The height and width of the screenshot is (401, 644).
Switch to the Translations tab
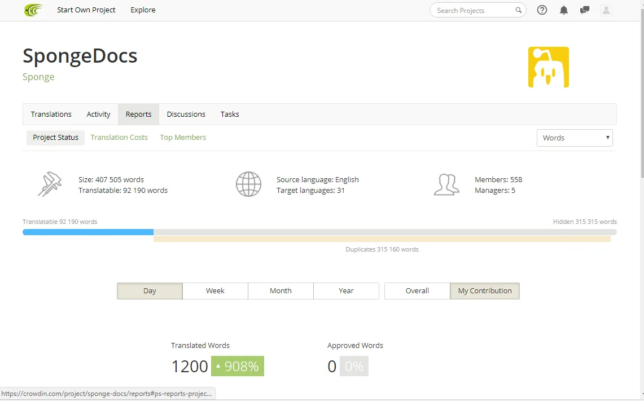[51, 114]
